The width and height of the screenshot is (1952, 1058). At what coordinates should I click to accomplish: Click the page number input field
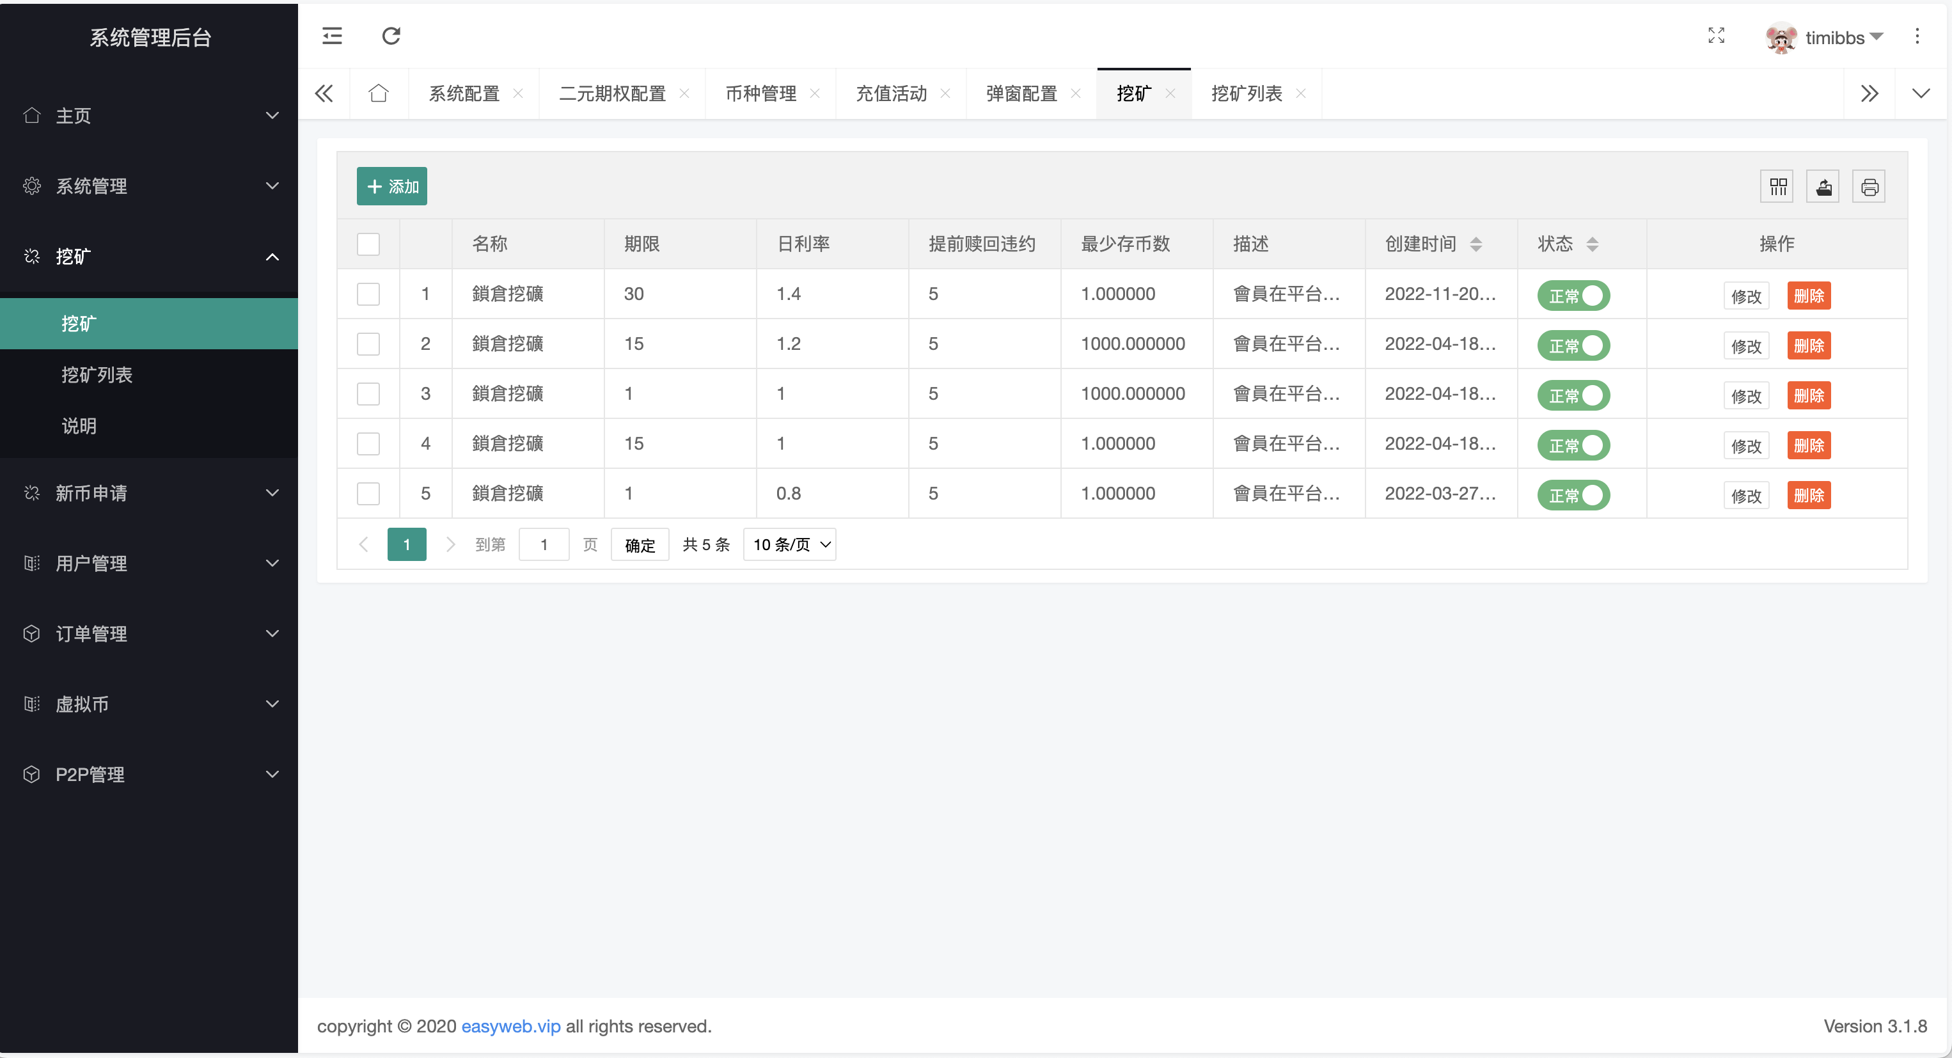(x=543, y=544)
